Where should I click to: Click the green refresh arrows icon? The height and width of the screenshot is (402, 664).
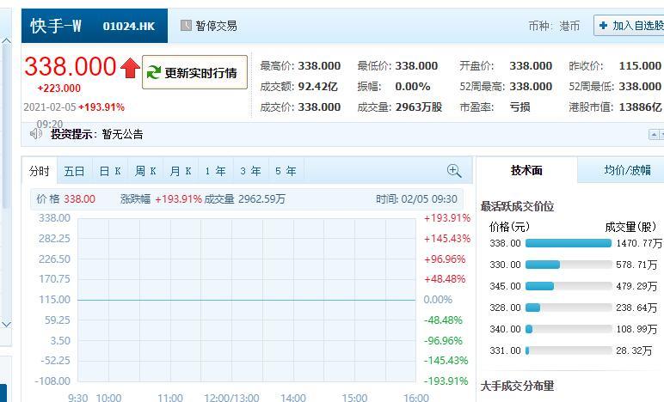[x=153, y=72]
